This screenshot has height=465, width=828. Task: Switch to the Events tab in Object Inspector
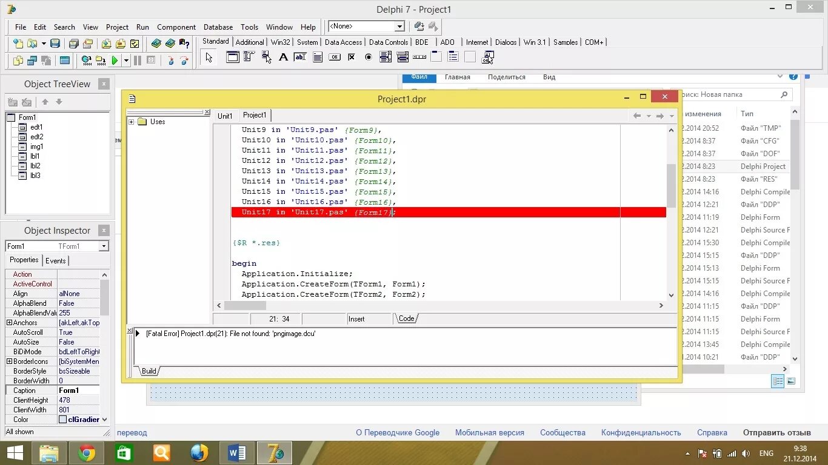pos(56,261)
